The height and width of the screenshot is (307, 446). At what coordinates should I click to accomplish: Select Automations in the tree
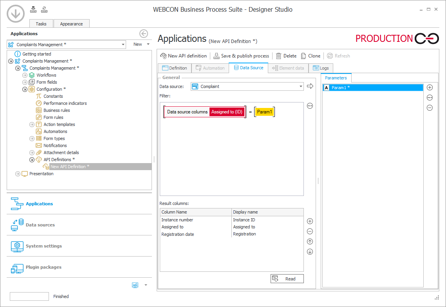tap(51, 131)
